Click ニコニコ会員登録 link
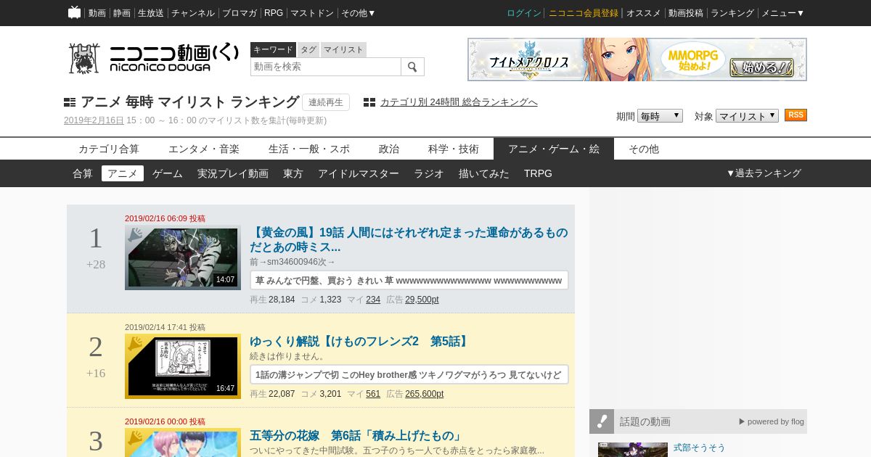The height and width of the screenshot is (457, 871). [x=584, y=13]
